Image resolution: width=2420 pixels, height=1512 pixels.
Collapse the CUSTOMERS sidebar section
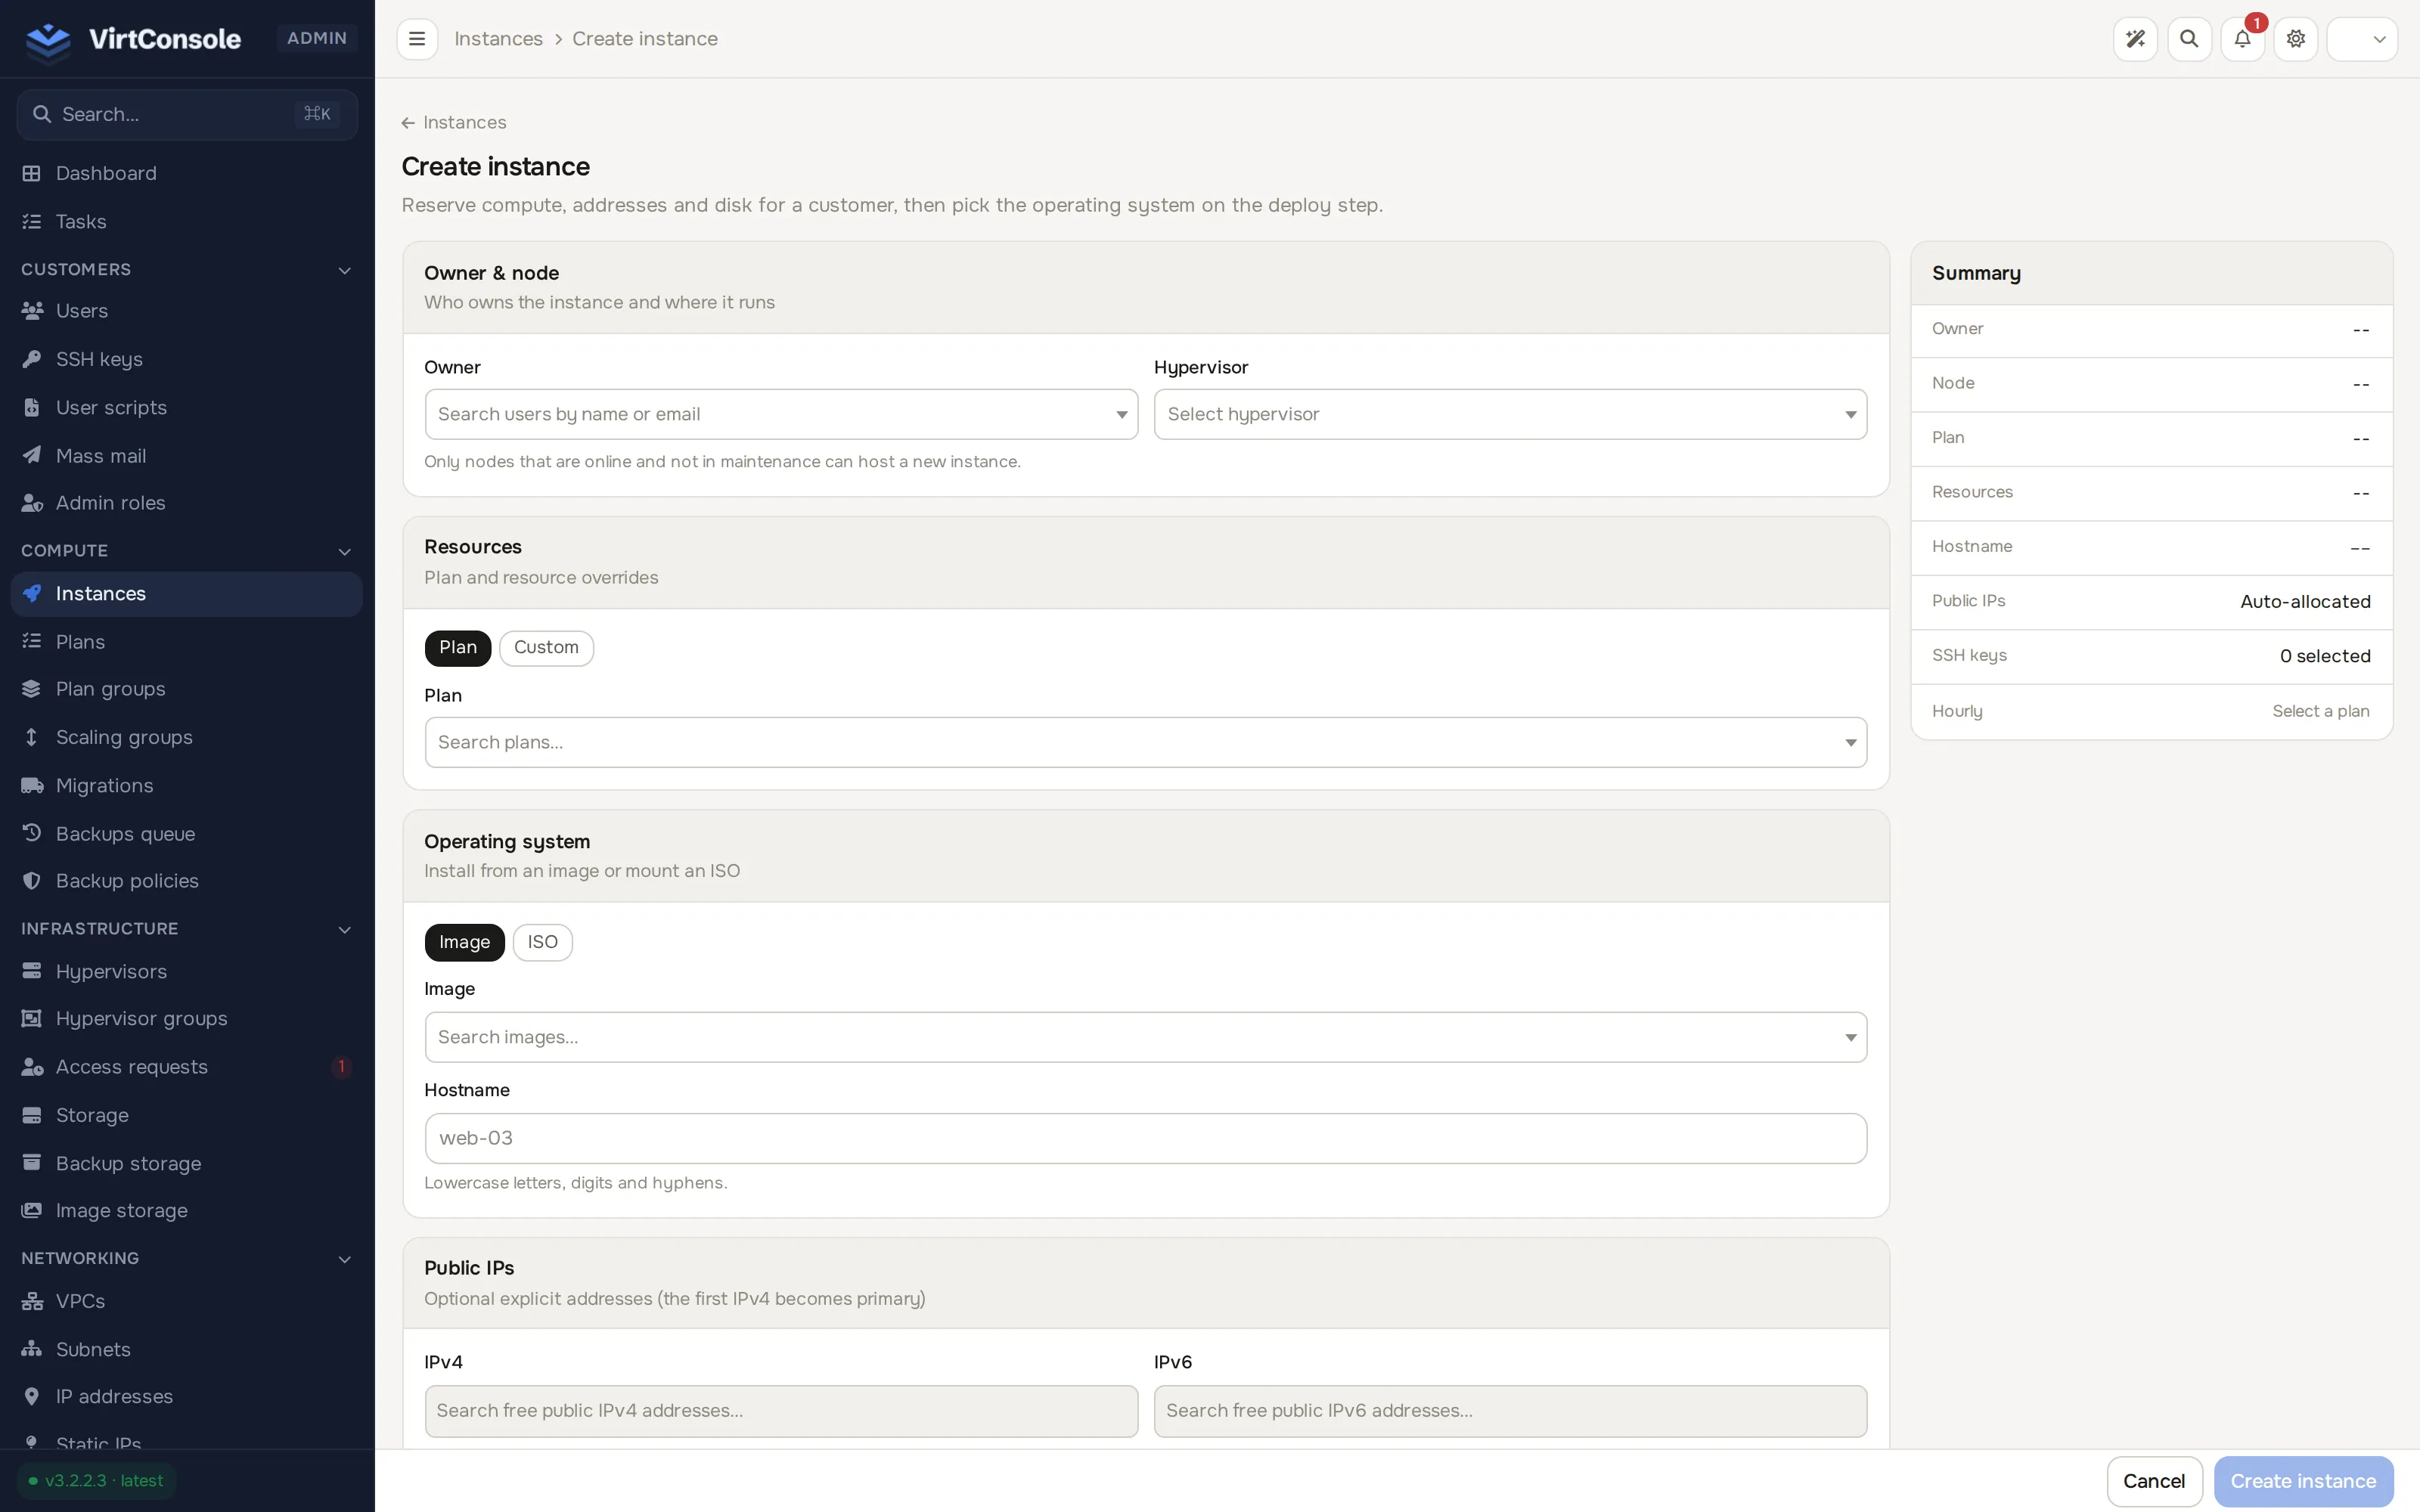[187, 270]
